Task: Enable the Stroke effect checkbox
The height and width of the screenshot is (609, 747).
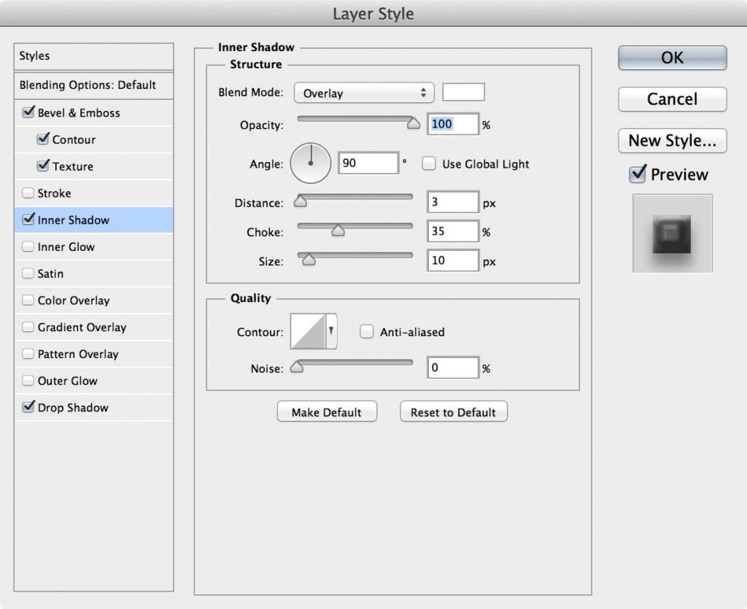Action: [28, 193]
